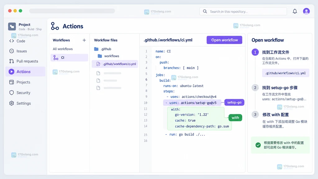
Task: Click the Pull requests branch icon
Action: (11, 61)
